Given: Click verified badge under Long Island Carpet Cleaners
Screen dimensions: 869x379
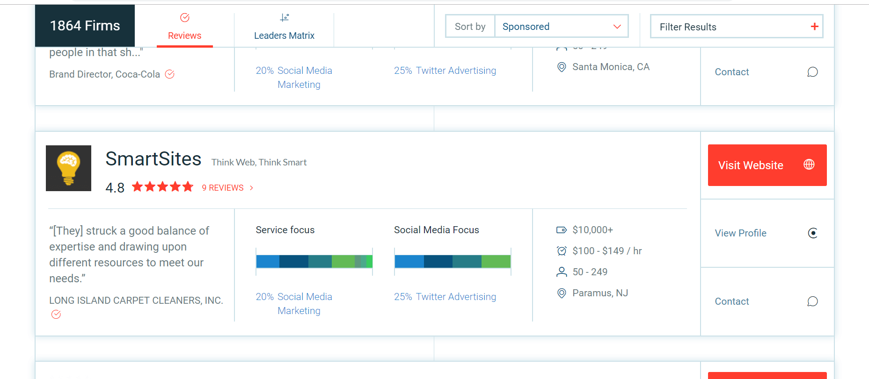Looking at the screenshot, I should coord(56,315).
